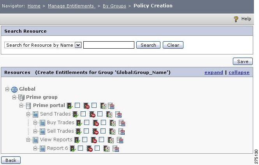Check the allow checkbox for Buy Trades

pyautogui.click(x=87, y=122)
